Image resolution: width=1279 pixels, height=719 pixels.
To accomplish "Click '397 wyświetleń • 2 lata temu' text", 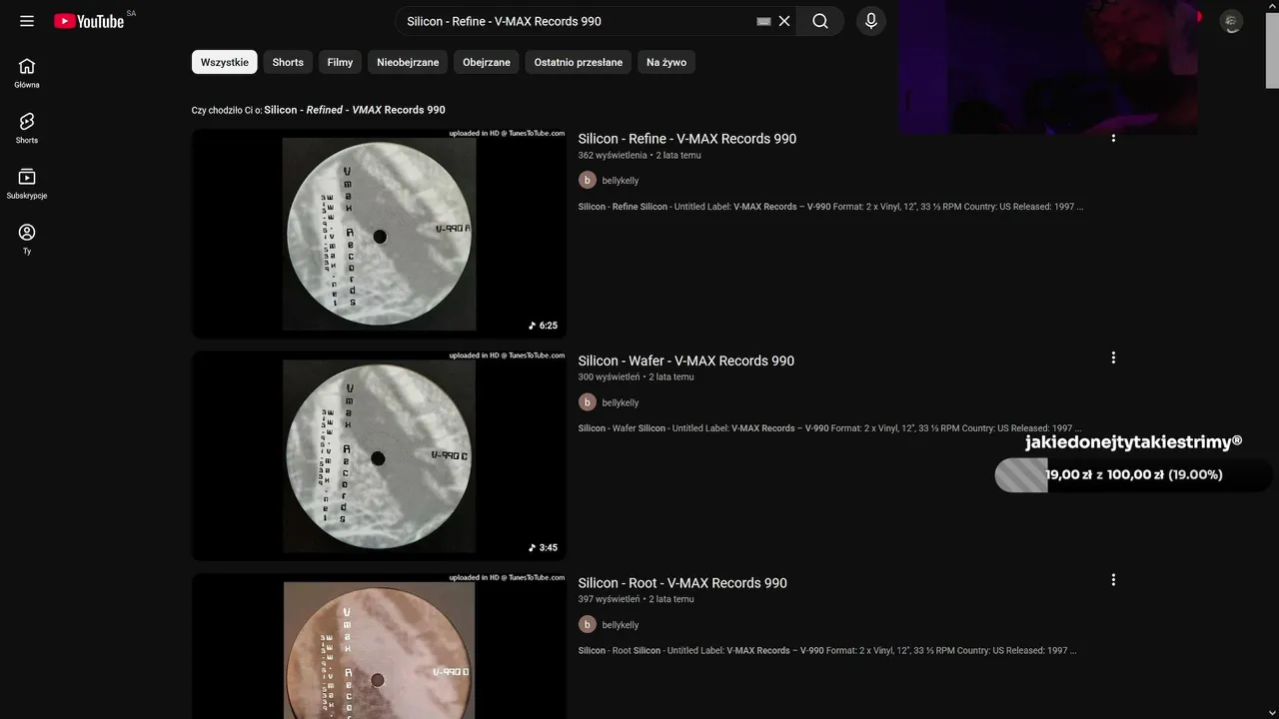I will click(636, 599).
